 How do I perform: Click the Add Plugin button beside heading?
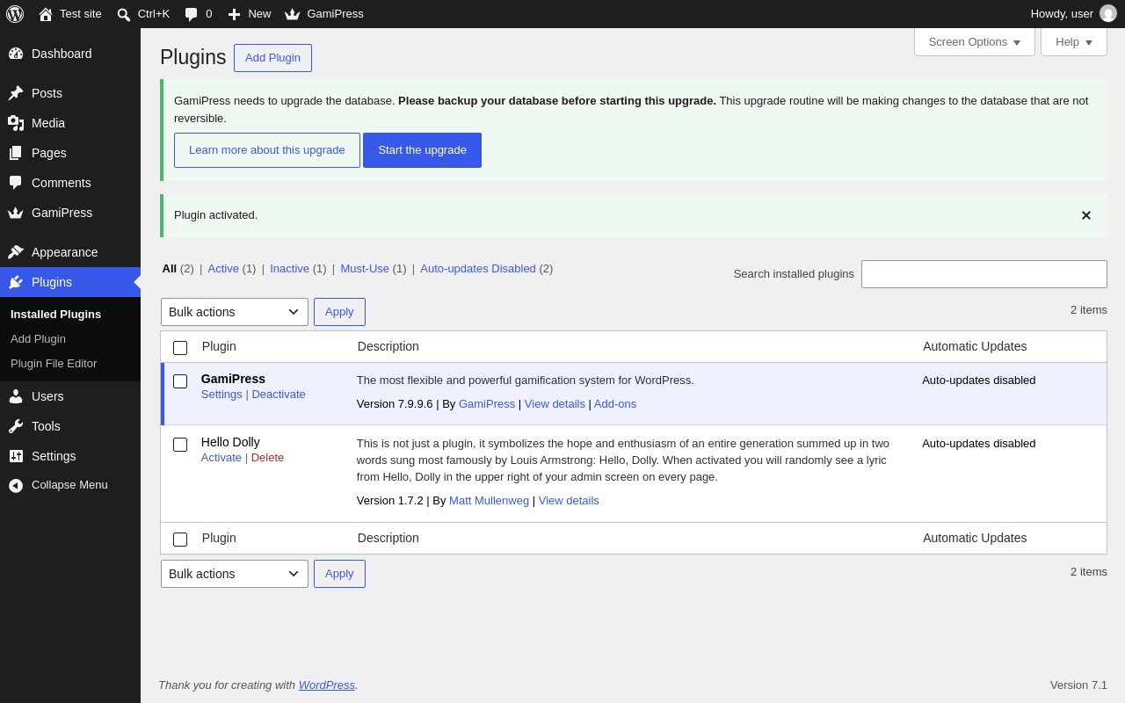[x=272, y=58]
